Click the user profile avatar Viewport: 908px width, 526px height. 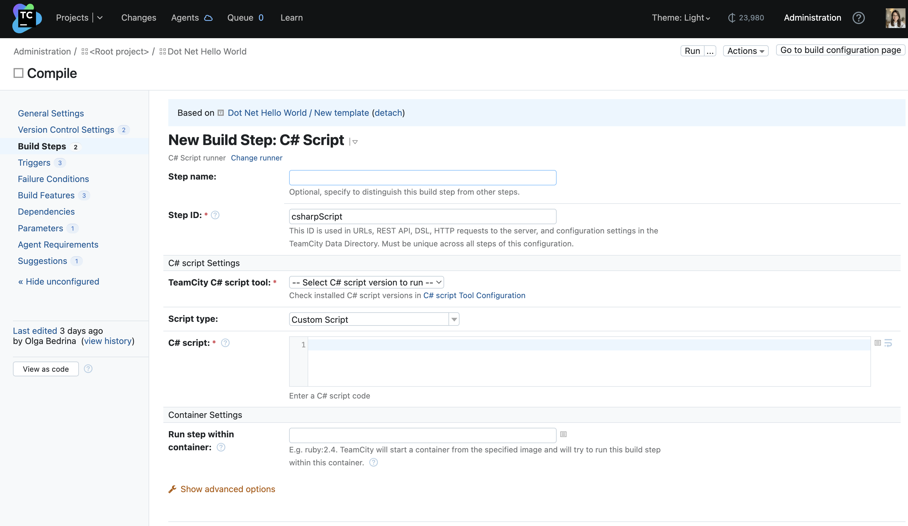(895, 18)
